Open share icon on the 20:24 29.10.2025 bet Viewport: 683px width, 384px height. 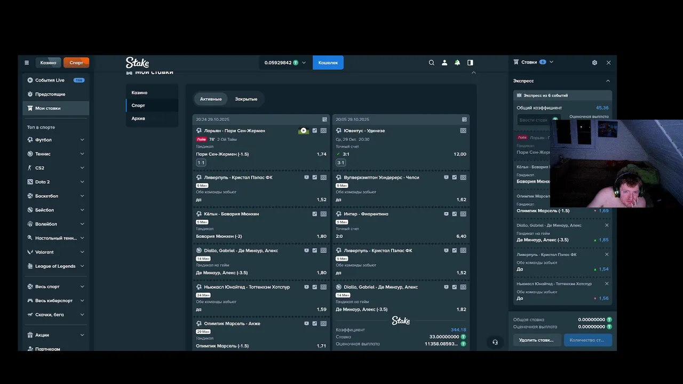[324, 119]
